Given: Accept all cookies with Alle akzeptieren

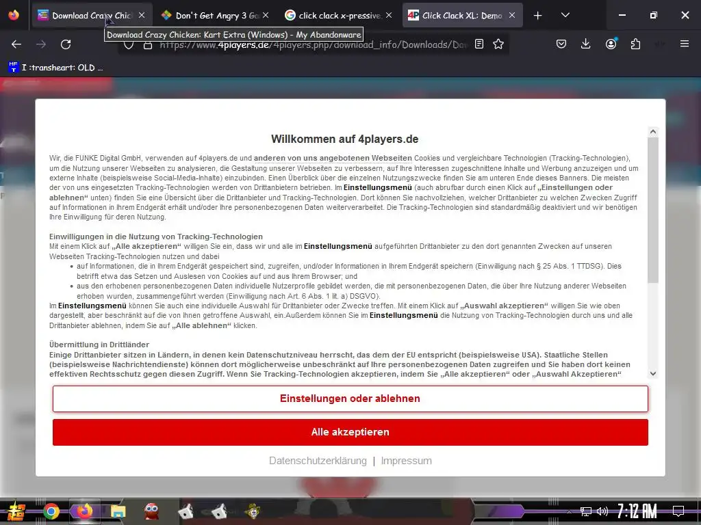Looking at the screenshot, I should tap(350, 432).
